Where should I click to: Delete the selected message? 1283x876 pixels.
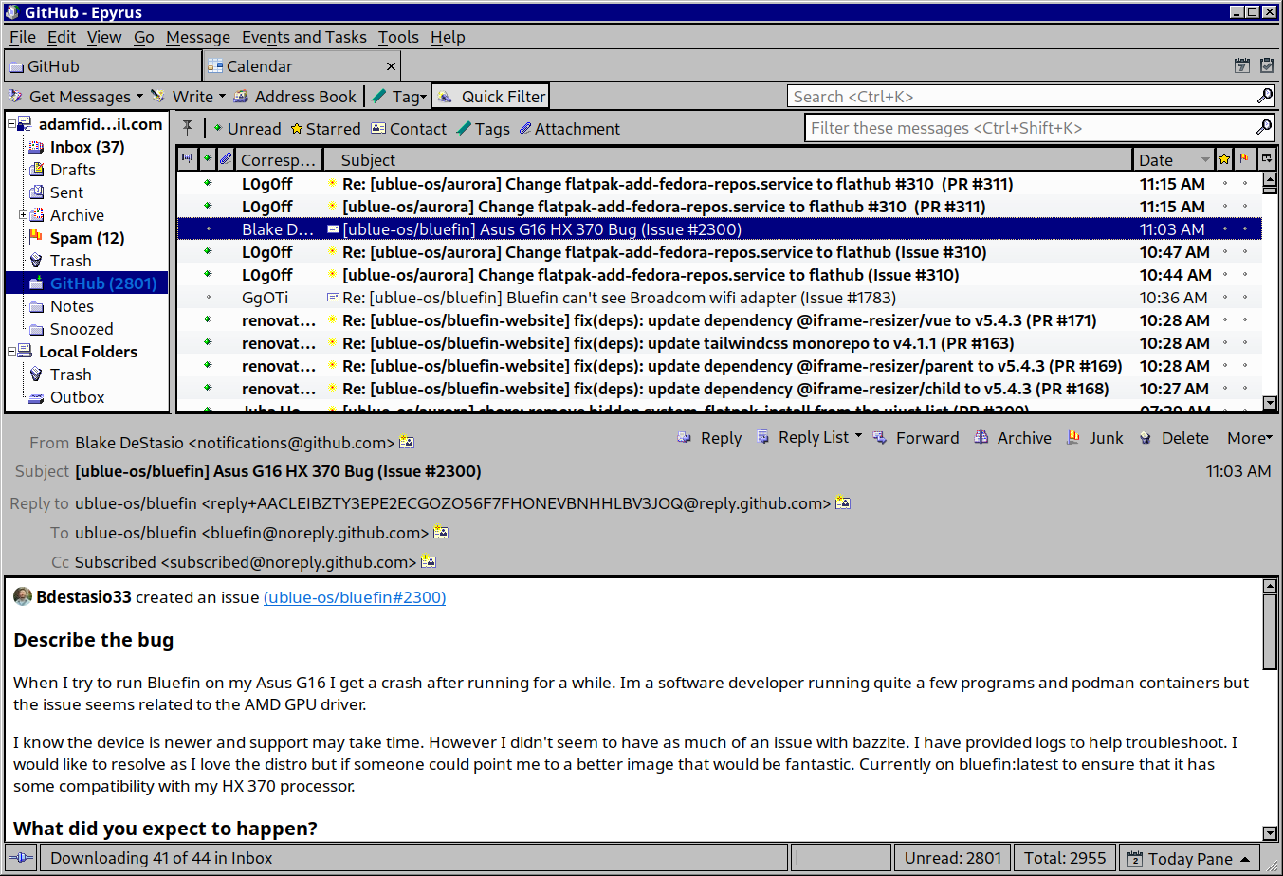click(x=1173, y=438)
